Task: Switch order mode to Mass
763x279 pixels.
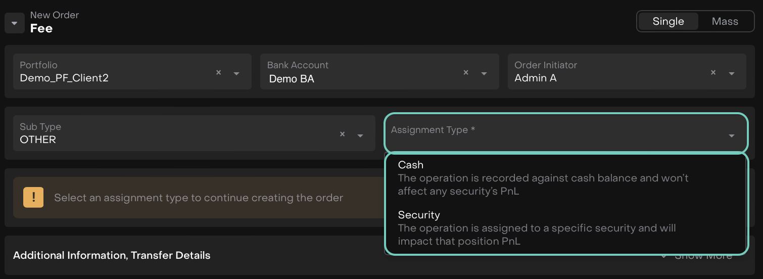Action: click(725, 21)
